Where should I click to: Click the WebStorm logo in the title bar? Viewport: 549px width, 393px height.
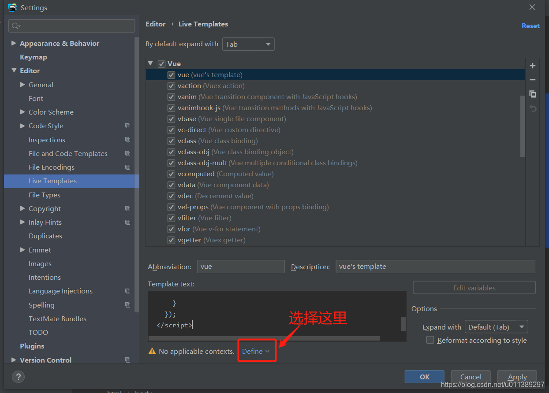pyautogui.click(x=12, y=7)
